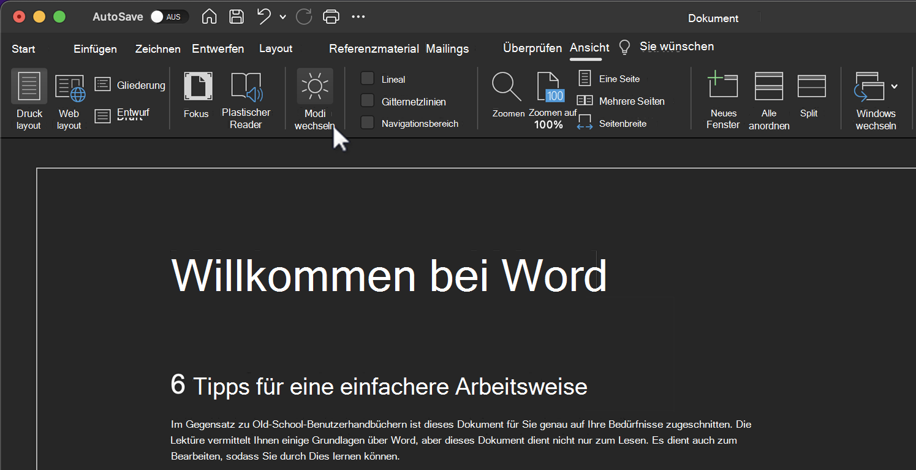Switch to Weblayout view

pyautogui.click(x=69, y=88)
